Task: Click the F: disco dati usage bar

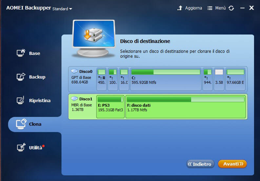Action: [x=185, y=100]
